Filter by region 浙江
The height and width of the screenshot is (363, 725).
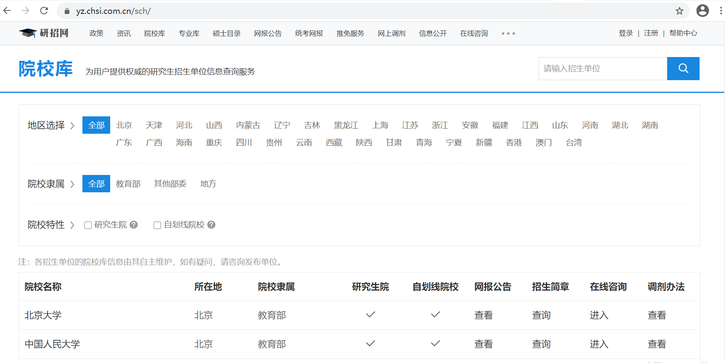click(440, 125)
